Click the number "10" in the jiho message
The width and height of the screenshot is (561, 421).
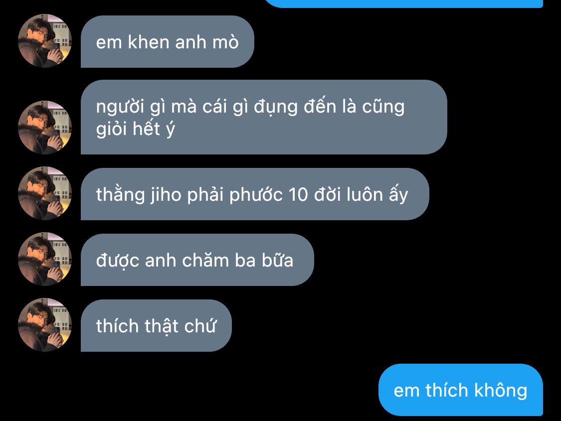(x=298, y=195)
